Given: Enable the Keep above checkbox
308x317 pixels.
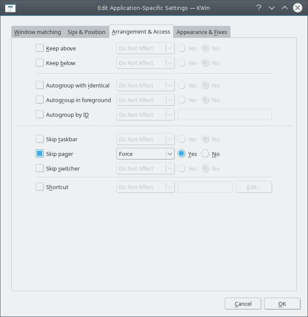Looking at the screenshot, I should point(40,48).
